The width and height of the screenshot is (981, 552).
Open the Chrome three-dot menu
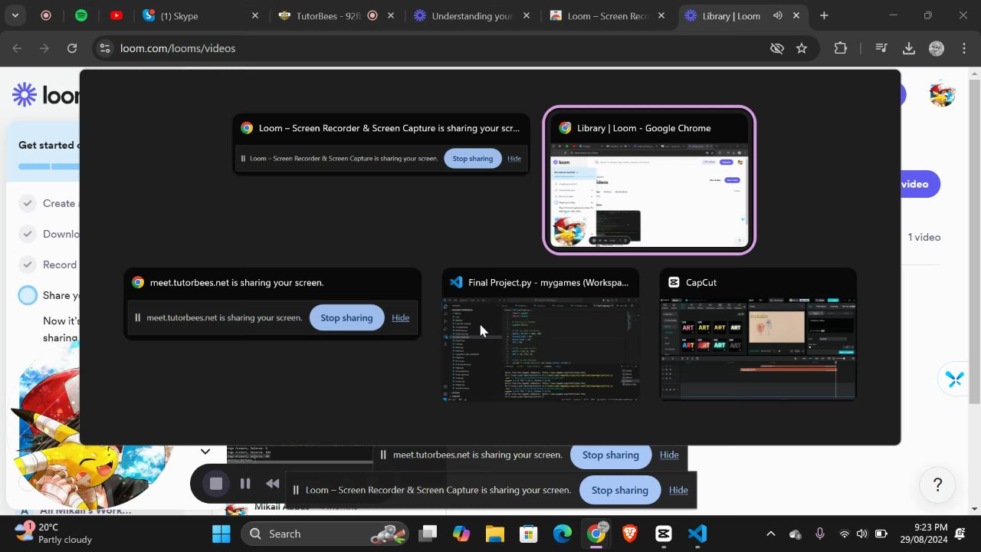tap(963, 48)
